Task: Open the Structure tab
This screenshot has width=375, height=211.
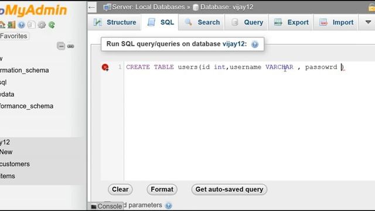Action: (x=115, y=22)
